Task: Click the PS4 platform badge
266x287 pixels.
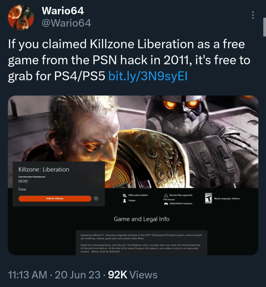Action: tap(20, 181)
